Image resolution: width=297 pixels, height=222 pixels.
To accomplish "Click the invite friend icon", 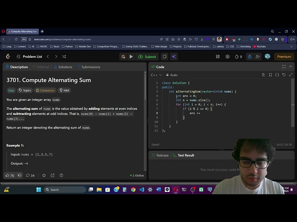I will pyautogui.click(x=258, y=56).
